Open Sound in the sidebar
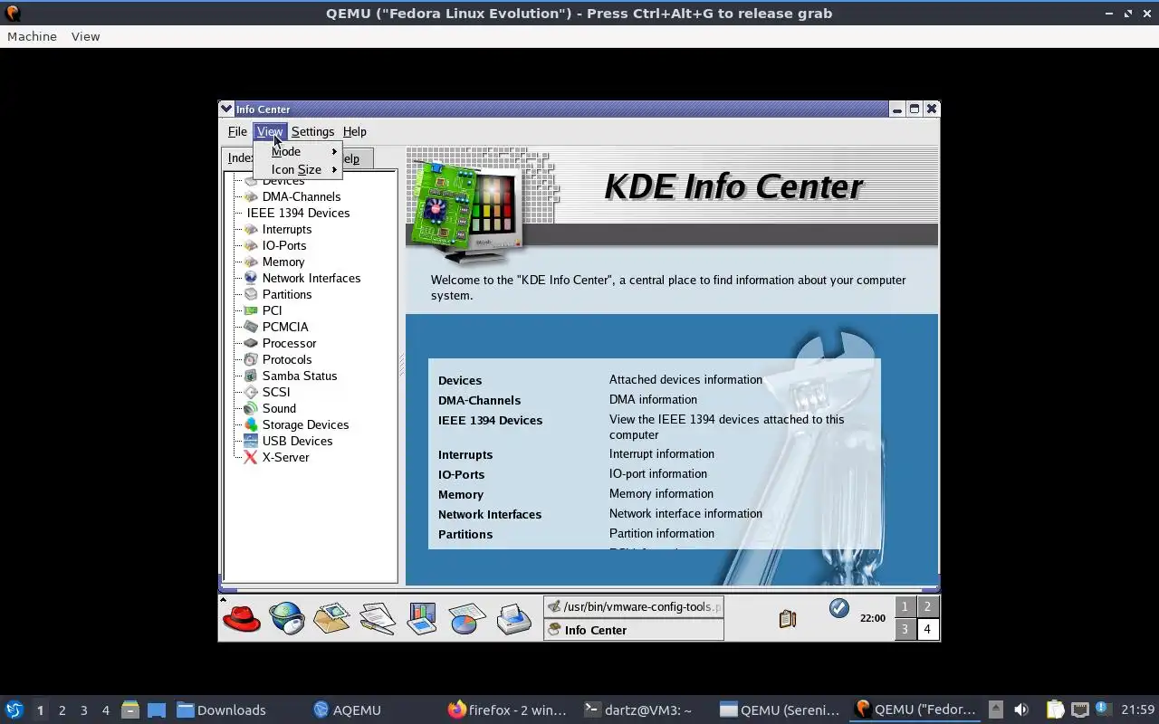This screenshot has width=1159, height=724. [x=279, y=408]
